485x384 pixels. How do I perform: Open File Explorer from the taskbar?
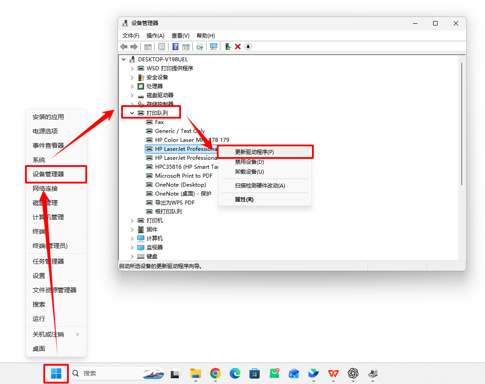click(x=195, y=373)
